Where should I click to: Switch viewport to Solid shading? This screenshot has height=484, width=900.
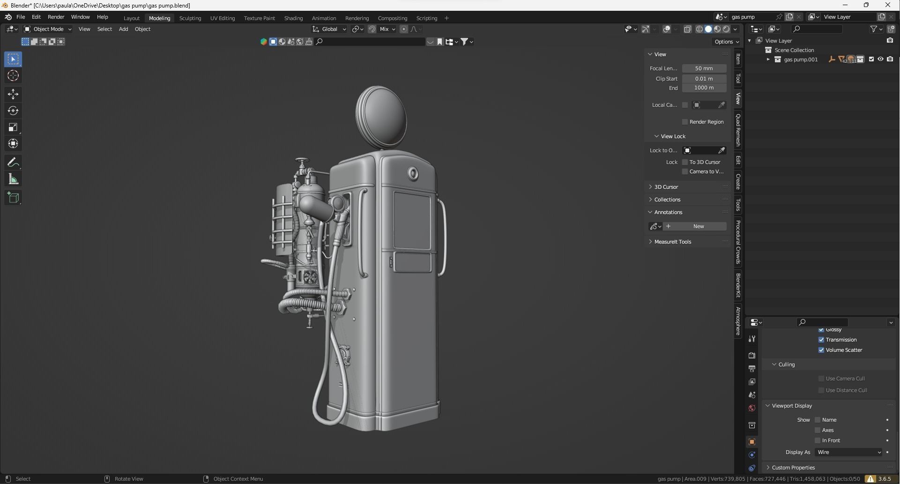[708, 29]
